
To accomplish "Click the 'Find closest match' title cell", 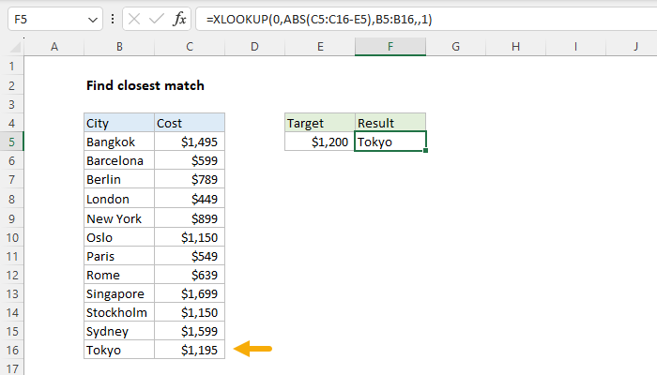I will pos(145,85).
